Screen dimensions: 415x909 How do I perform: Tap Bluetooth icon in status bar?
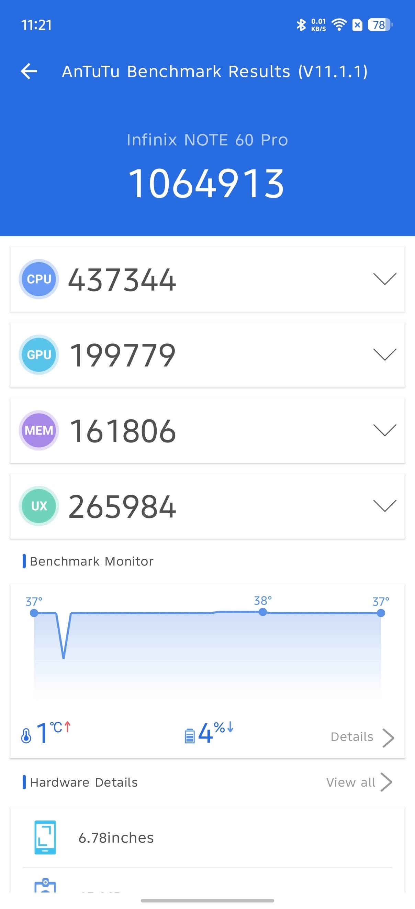(301, 25)
